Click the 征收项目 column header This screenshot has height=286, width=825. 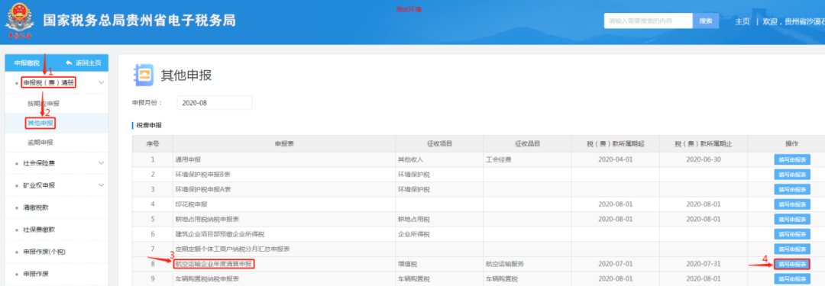pos(439,143)
